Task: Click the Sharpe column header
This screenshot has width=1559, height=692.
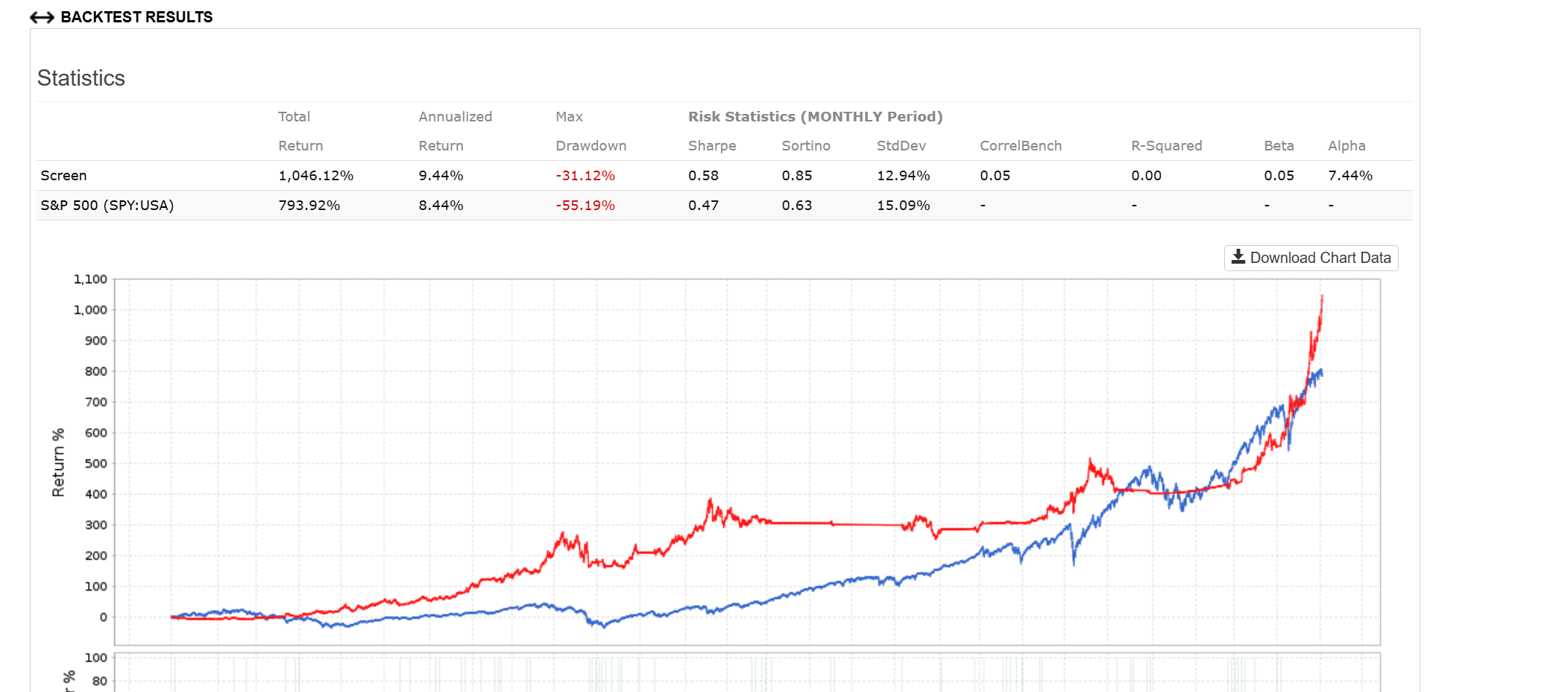Action: click(x=711, y=146)
